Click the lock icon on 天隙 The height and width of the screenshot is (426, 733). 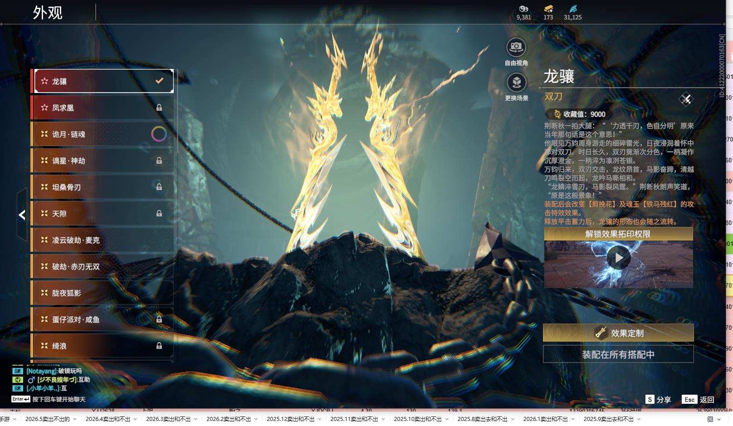tap(159, 213)
